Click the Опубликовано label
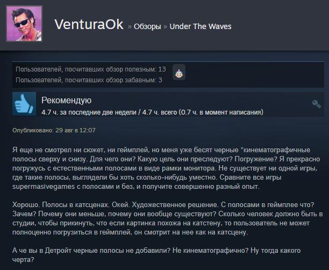The image size is (329, 270). (33, 130)
